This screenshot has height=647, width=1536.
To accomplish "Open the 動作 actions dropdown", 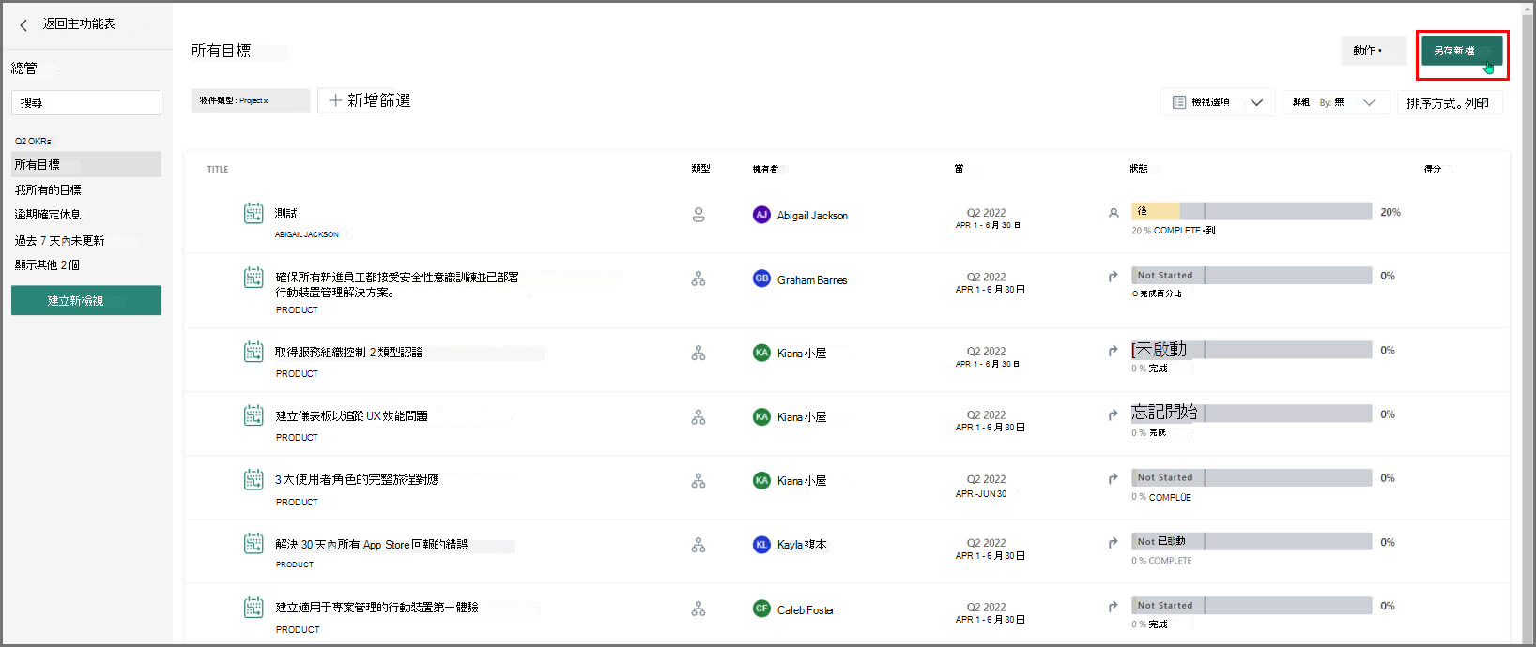I will (x=1374, y=51).
